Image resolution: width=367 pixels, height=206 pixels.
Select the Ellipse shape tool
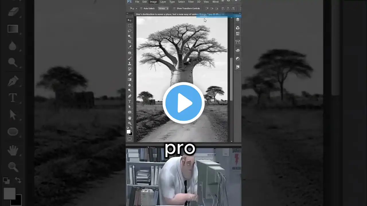(130, 112)
